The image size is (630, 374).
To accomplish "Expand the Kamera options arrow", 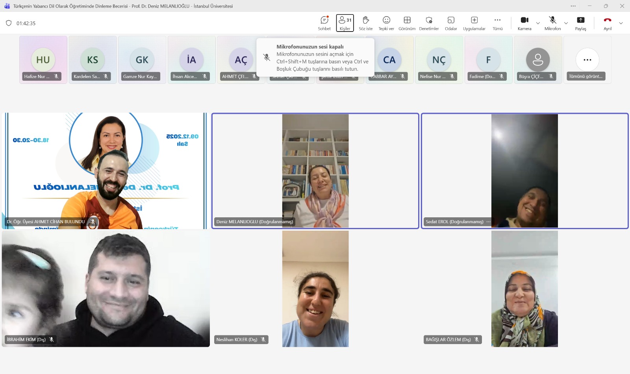I will pyautogui.click(x=538, y=23).
